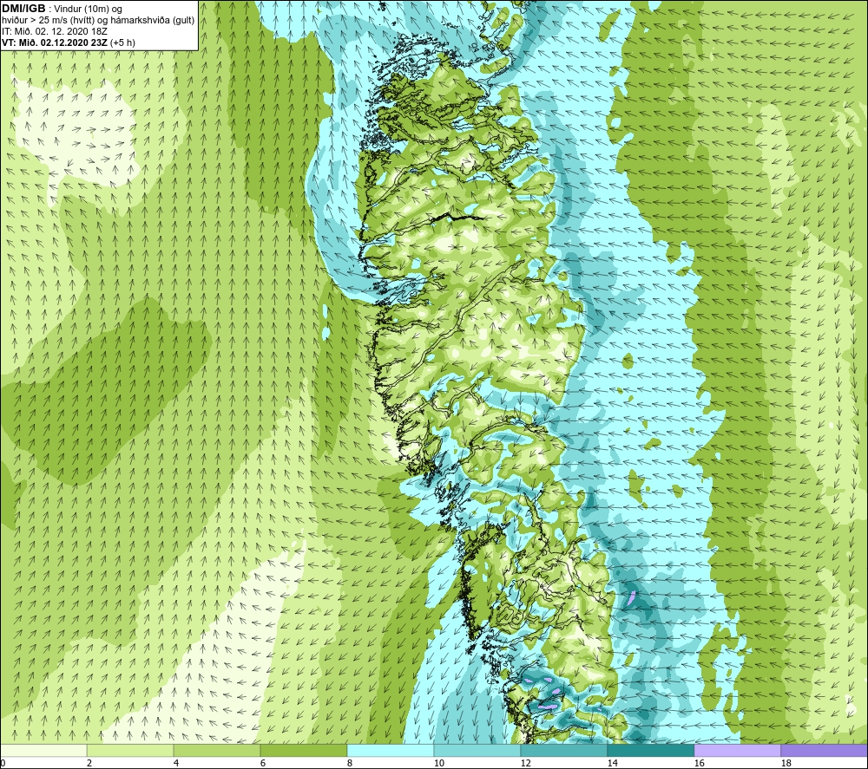Click the '2' label on the color scale
Image resolution: width=868 pixels, height=769 pixels.
(x=89, y=764)
